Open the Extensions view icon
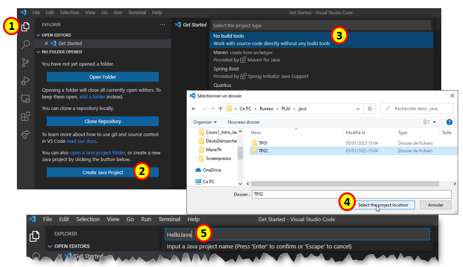The height and width of the screenshot is (267, 463). pyautogui.click(x=26, y=117)
